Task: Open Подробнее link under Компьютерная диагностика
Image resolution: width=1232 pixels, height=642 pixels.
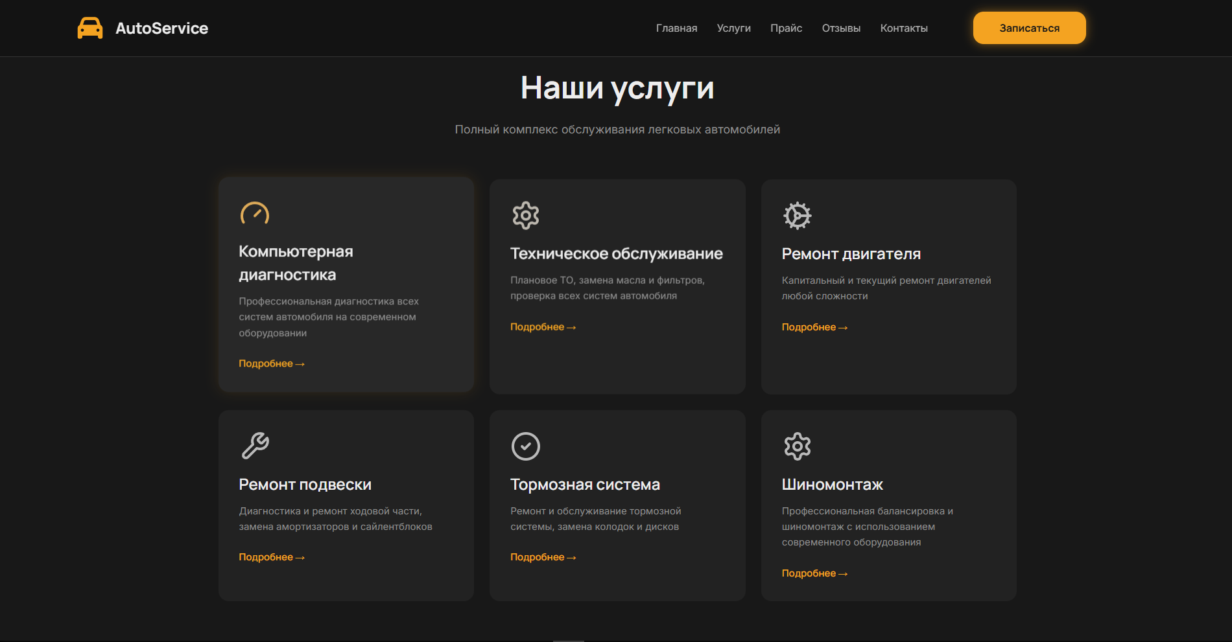Action: 272,363
